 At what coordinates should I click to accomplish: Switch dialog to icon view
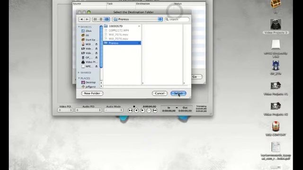95,19
